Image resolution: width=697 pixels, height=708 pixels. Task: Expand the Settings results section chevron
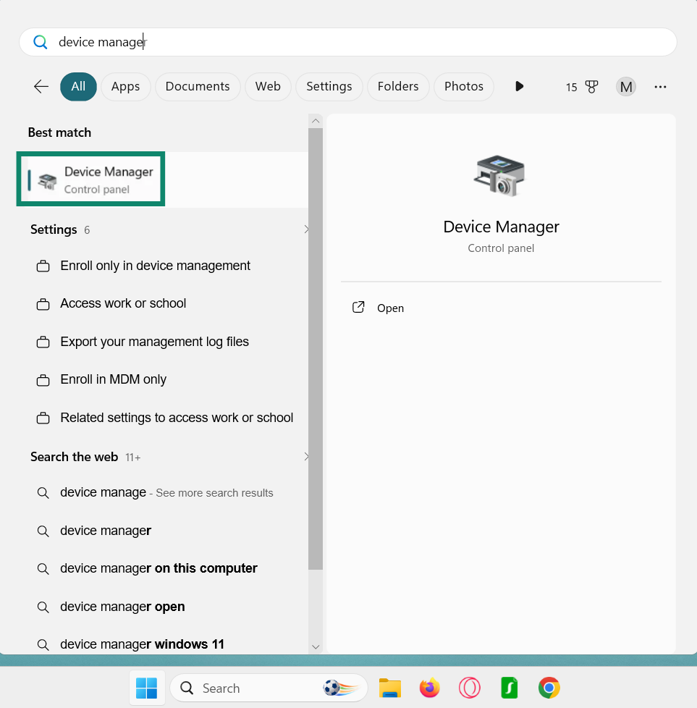[306, 229]
